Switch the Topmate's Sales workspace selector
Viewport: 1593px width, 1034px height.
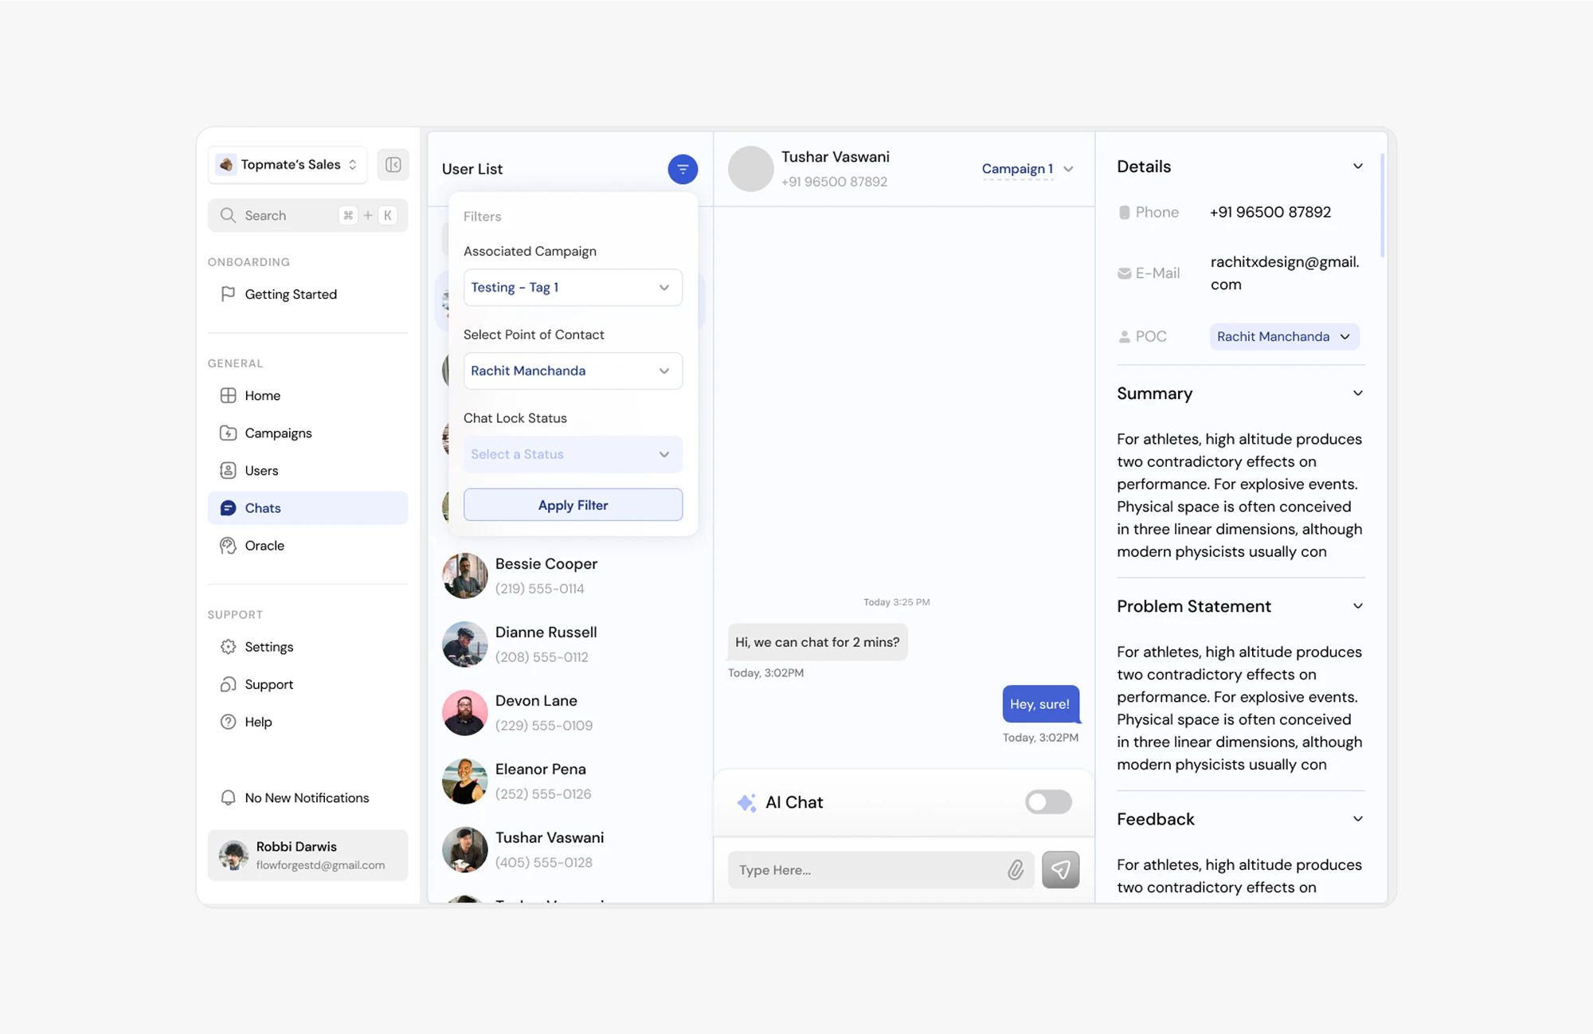[287, 164]
